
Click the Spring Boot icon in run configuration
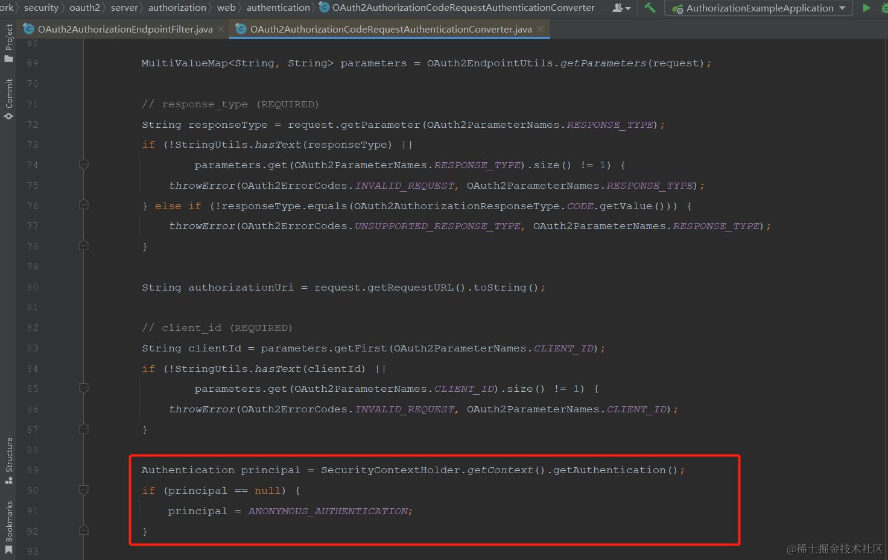(x=677, y=8)
